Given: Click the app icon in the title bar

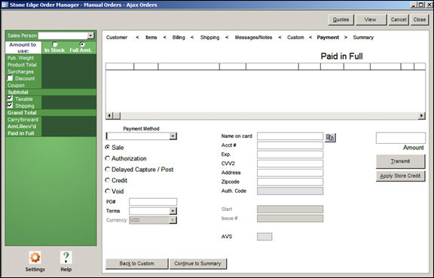Looking at the screenshot, I should coord(5,5).
